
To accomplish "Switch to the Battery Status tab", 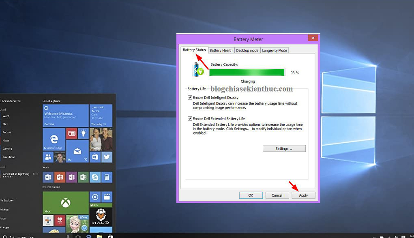I will pyautogui.click(x=194, y=50).
